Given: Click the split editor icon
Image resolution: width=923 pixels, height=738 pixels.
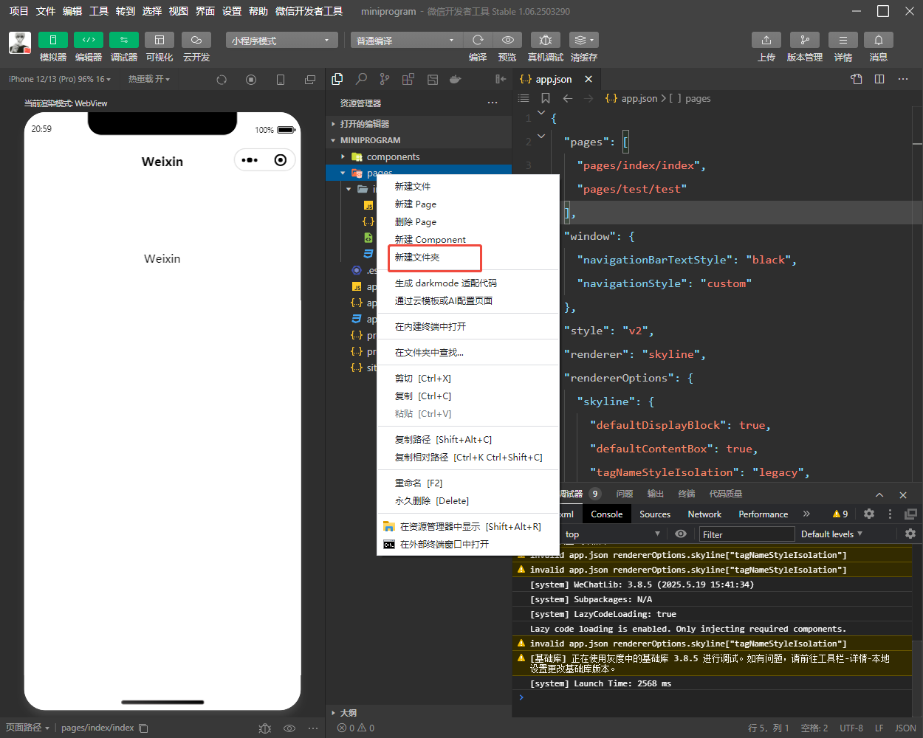Looking at the screenshot, I should click(x=879, y=79).
